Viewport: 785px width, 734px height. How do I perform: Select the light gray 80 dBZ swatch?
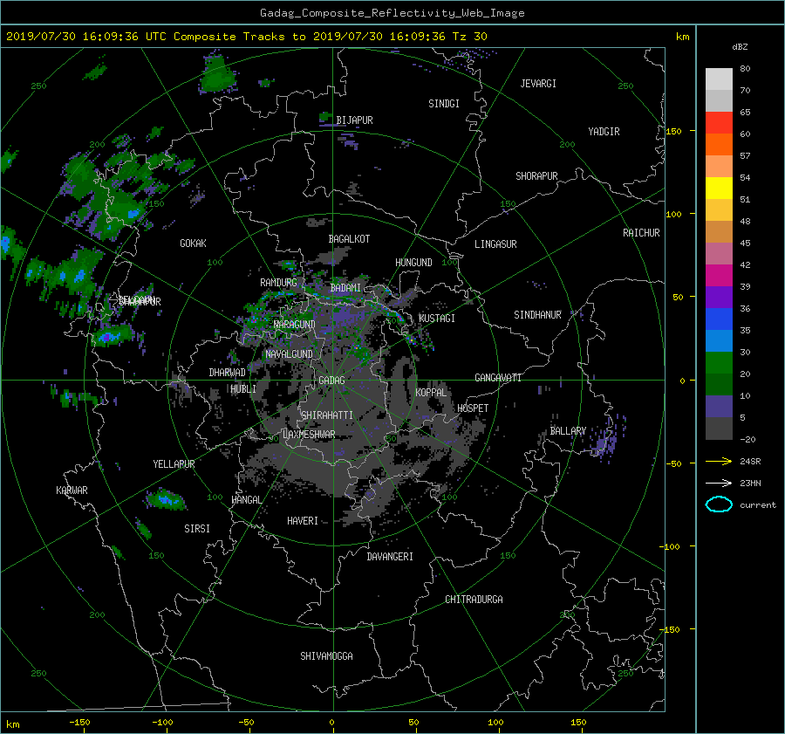point(719,79)
